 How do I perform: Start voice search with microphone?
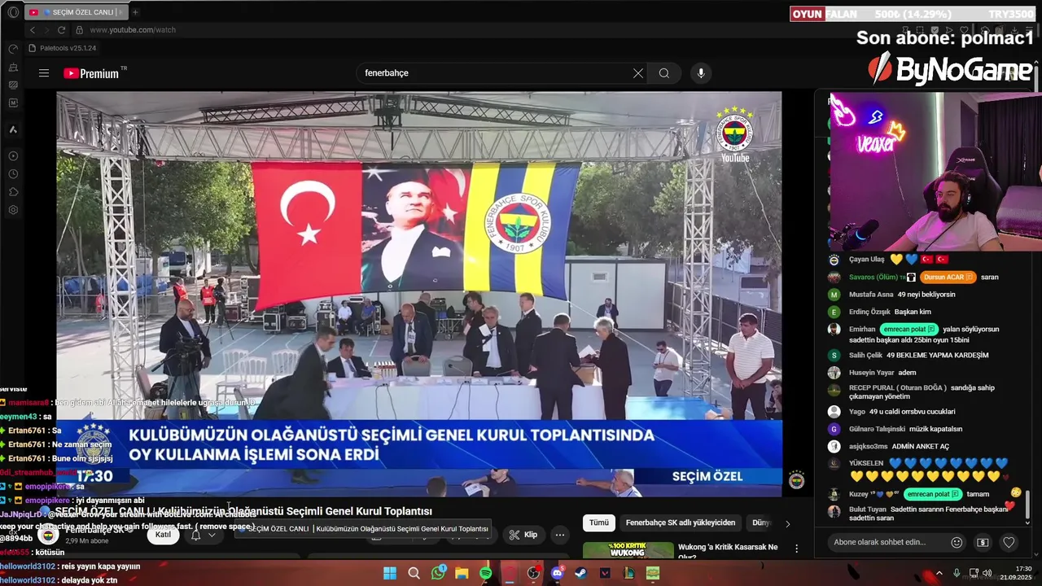pyautogui.click(x=701, y=73)
